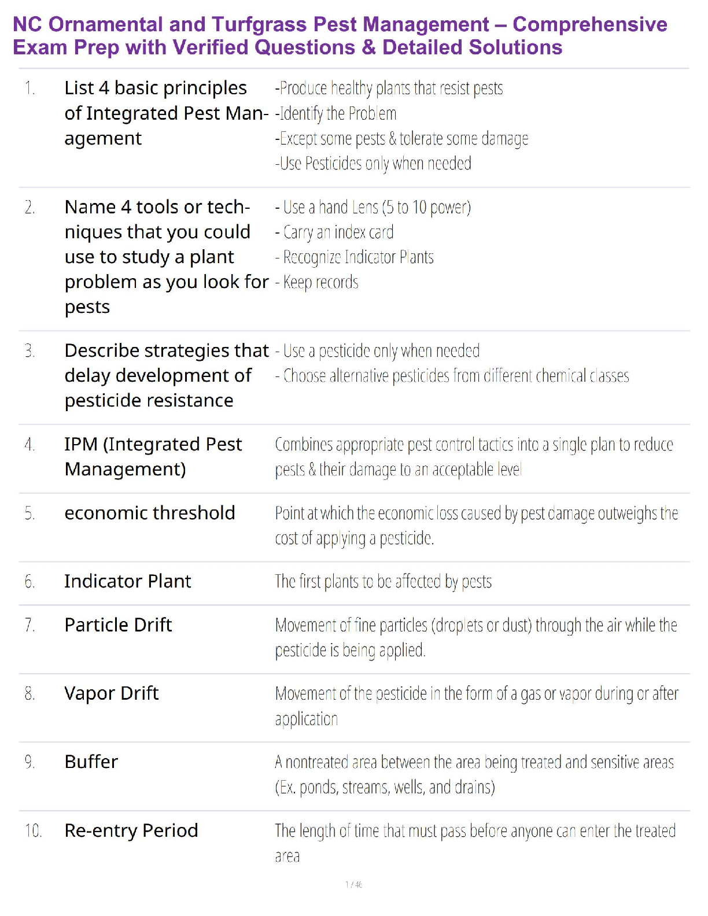The width and height of the screenshot is (708, 916).
Task: Select the line "Use Pesticides only when needed"
Action: [x=374, y=164]
